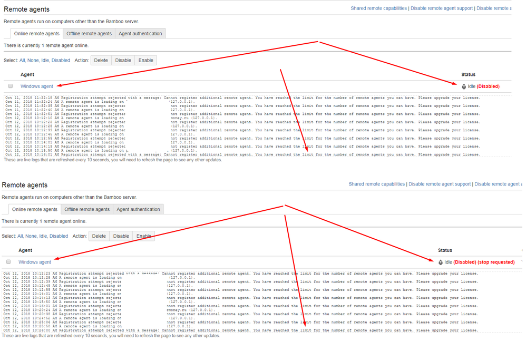Click Select 'None' link in upper screenshot
Viewport: 526px width, 351px height.
click(33, 61)
